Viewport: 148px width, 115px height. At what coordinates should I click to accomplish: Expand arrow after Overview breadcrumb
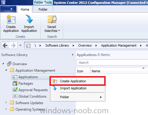(x=96, y=45)
